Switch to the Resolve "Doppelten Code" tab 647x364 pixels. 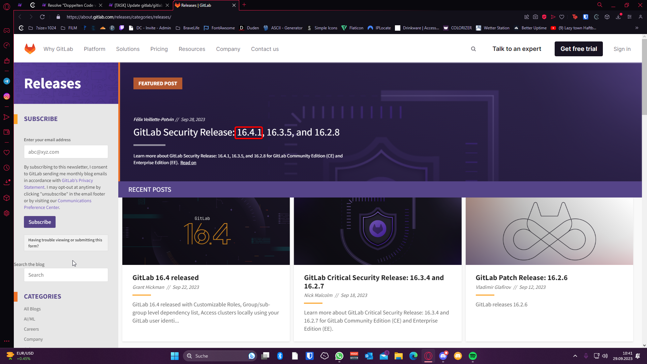[x=71, y=5]
